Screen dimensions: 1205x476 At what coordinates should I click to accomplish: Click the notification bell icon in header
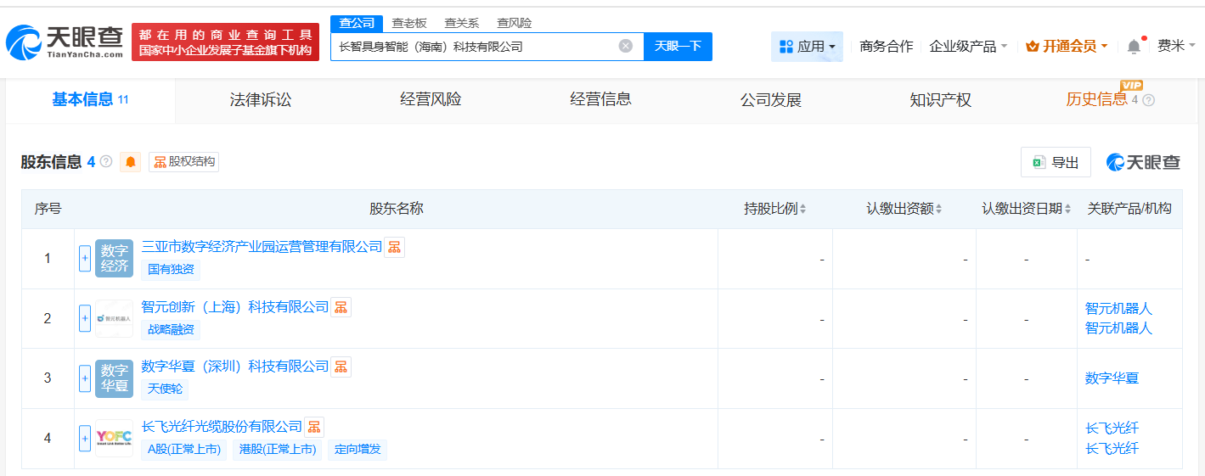(1134, 47)
